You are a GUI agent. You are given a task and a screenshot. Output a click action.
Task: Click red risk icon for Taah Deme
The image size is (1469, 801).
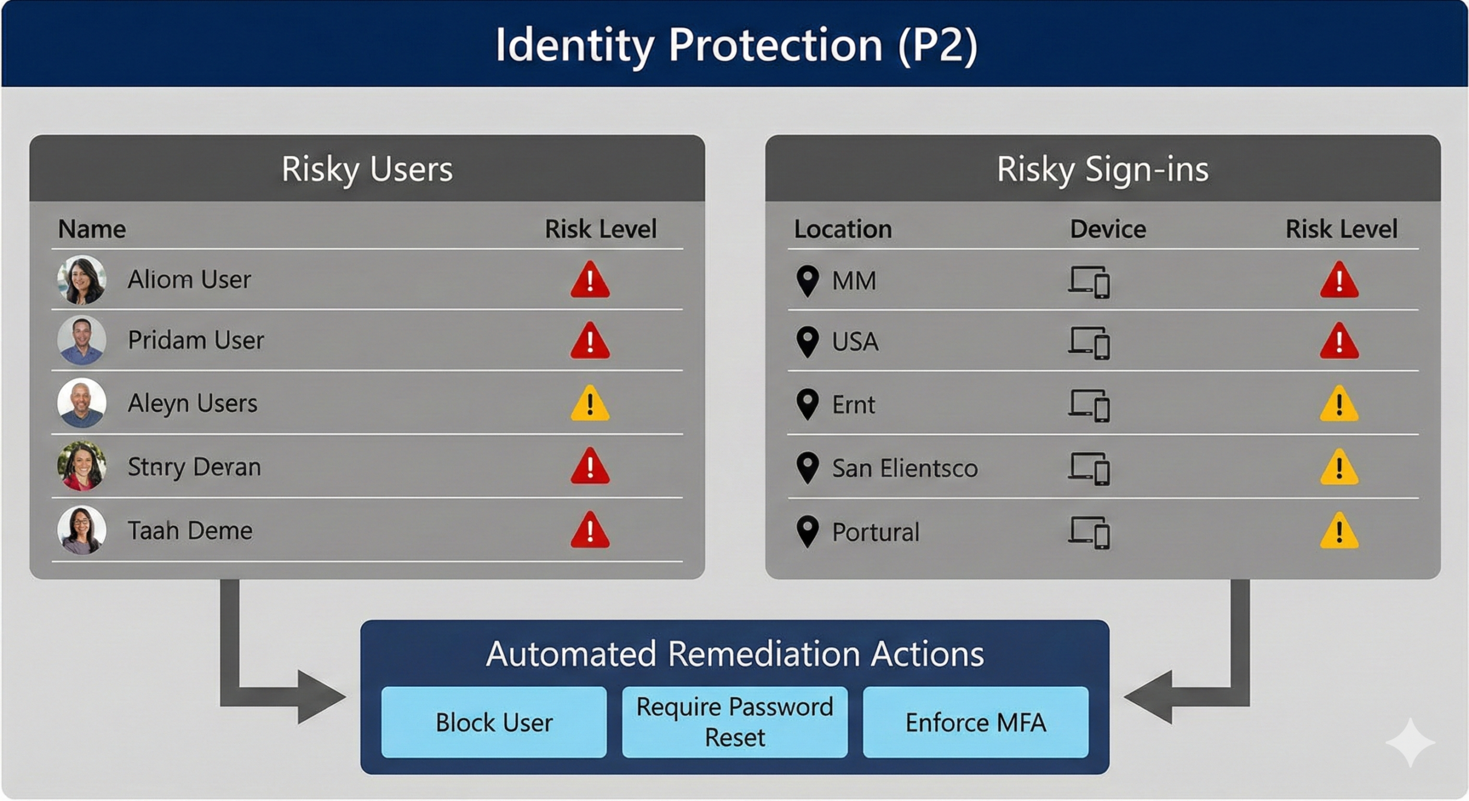(590, 531)
